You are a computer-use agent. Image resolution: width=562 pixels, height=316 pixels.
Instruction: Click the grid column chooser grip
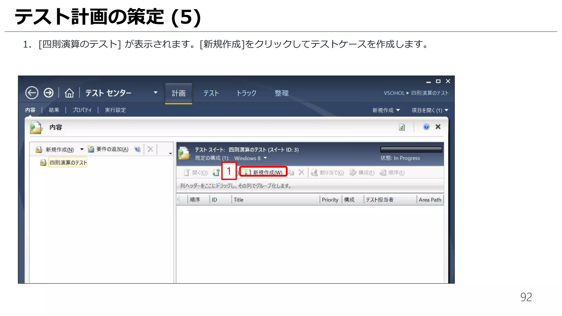(x=178, y=200)
